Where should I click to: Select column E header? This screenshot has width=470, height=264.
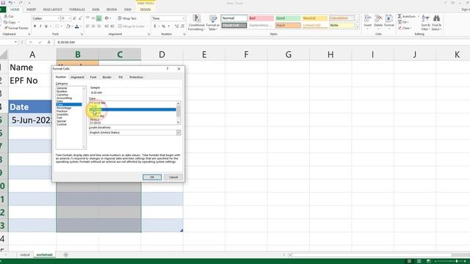click(204, 54)
